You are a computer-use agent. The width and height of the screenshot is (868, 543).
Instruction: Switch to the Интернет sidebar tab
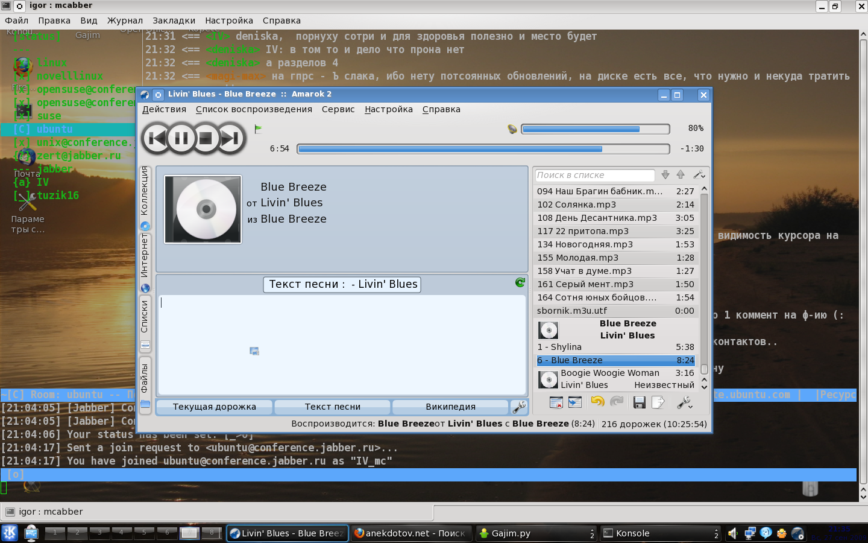(145, 262)
